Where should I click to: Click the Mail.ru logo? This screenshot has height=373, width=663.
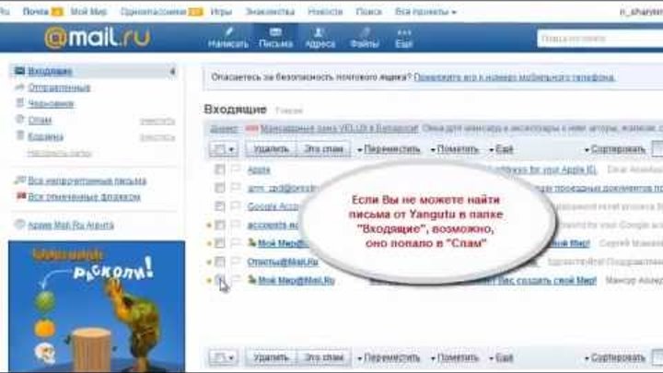[x=98, y=38]
